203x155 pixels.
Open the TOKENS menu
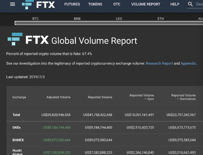click(x=95, y=4)
